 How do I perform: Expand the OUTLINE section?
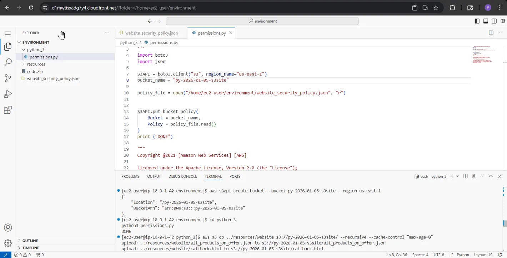point(65,241)
